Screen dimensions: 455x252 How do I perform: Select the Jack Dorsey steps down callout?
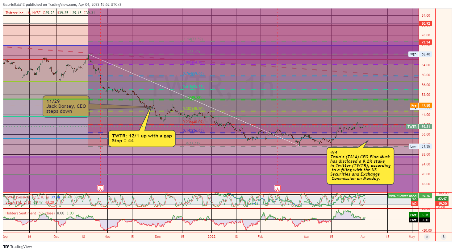pos(66,106)
